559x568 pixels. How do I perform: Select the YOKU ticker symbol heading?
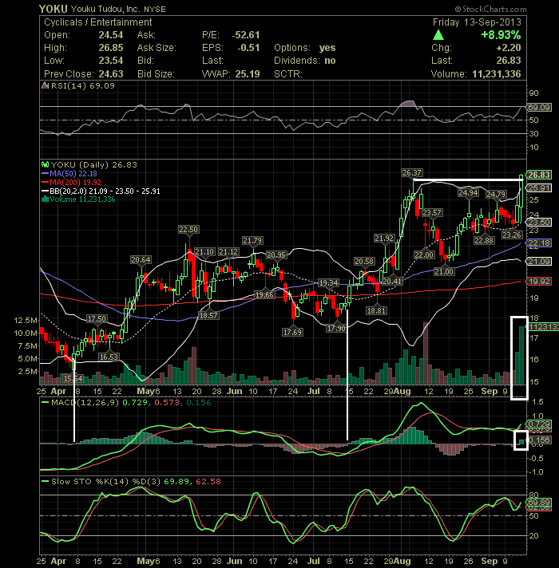[x=54, y=9]
